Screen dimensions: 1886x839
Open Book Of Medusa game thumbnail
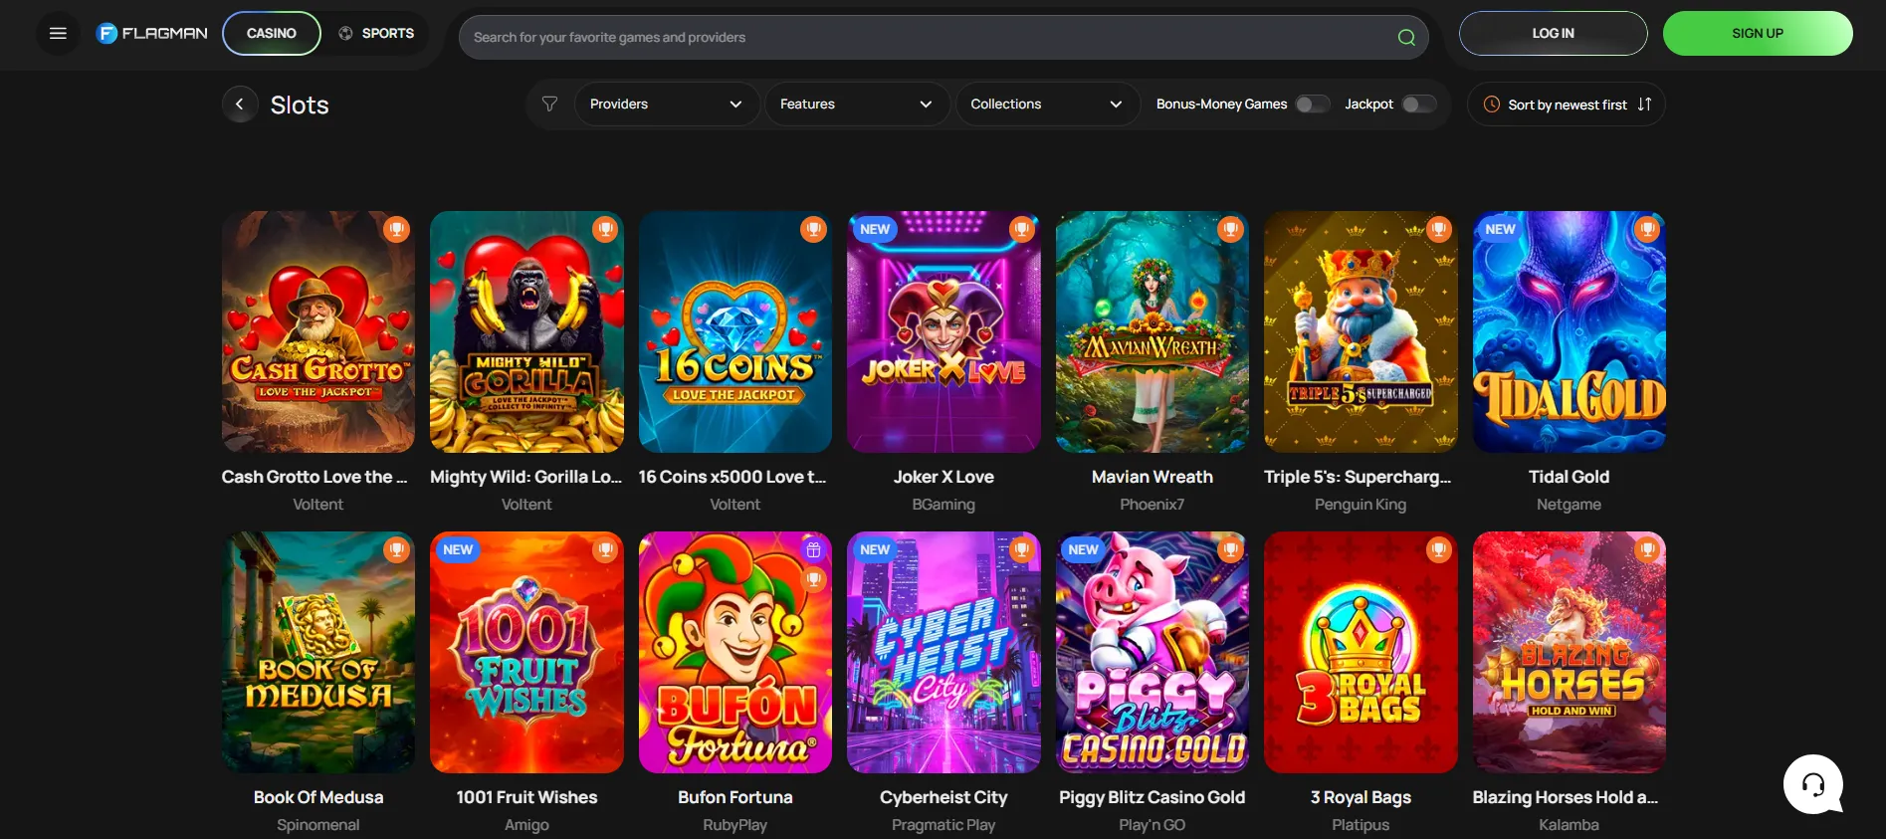[x=318, y=652]
